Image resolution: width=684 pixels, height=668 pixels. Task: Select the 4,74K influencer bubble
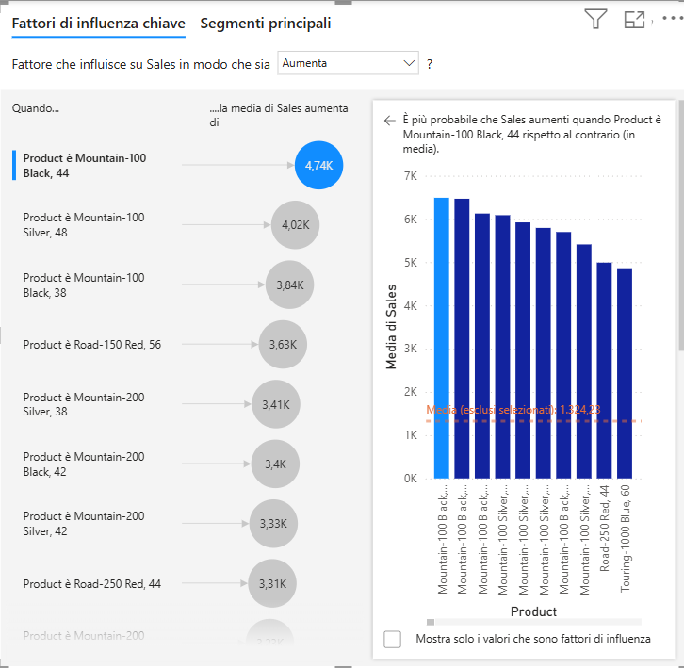(318, 165)
